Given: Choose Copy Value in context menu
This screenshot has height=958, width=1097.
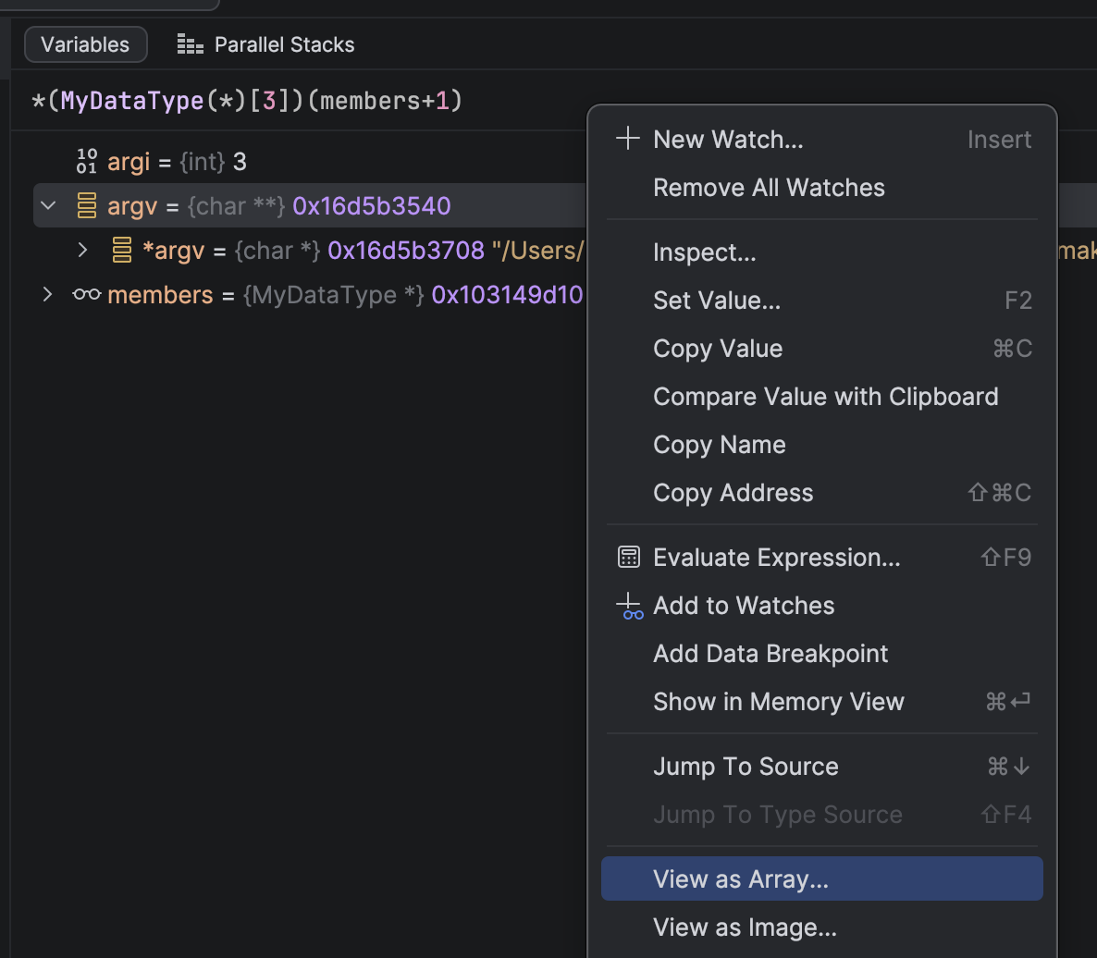Looking at the screenshot, I should pos(822,349).
